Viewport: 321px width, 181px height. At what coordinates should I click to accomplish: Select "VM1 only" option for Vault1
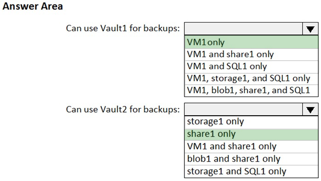pos(252,42)
